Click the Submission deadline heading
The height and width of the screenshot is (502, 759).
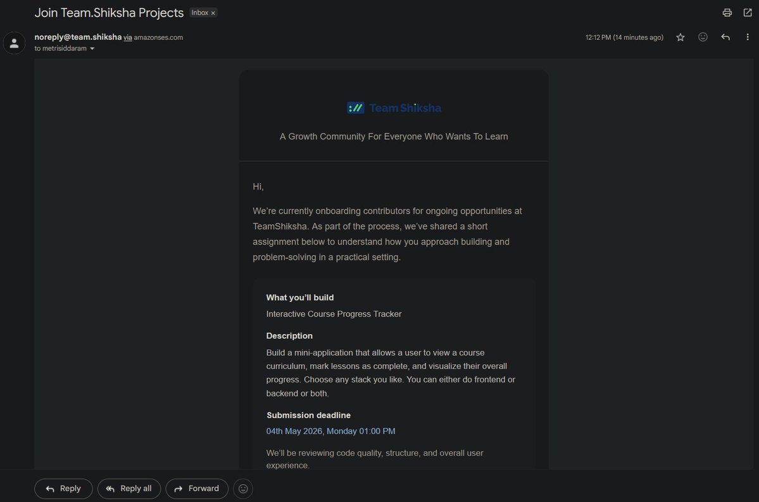308,415
